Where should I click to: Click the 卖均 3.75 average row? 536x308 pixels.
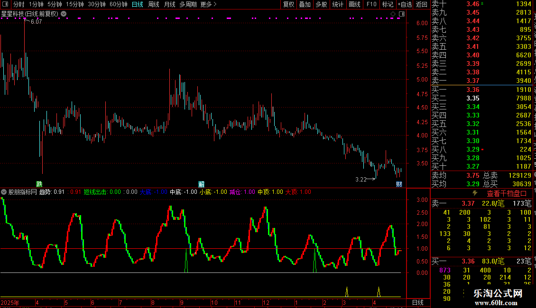click(x=455, y=175)
